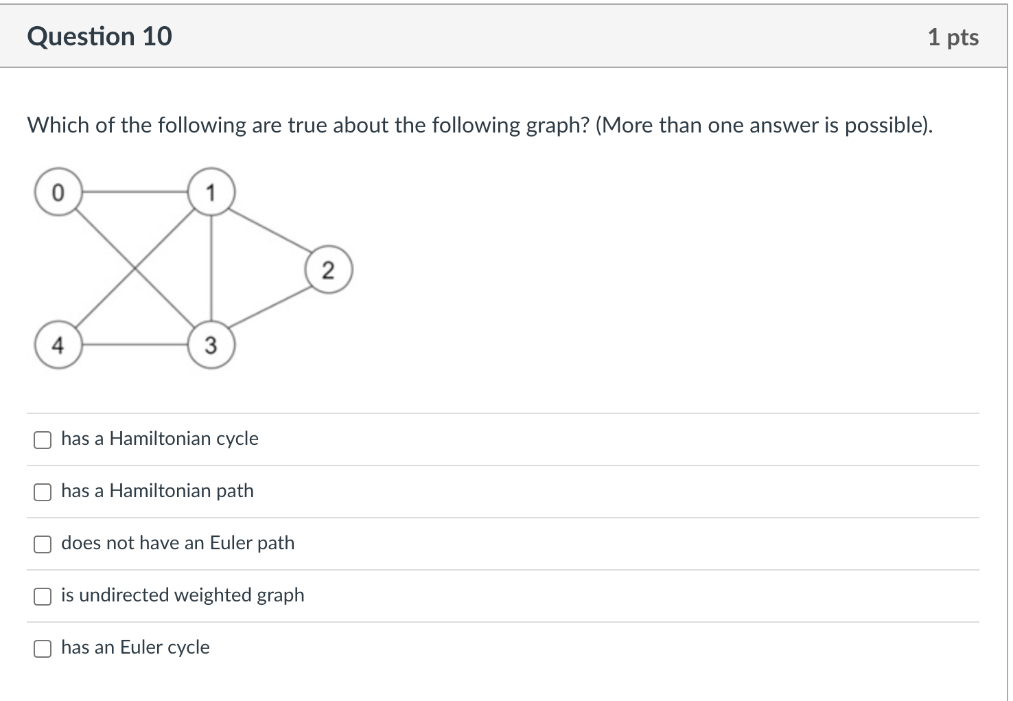
Task: Select graph node labeled 4
Action: click(x=58, y=344)
